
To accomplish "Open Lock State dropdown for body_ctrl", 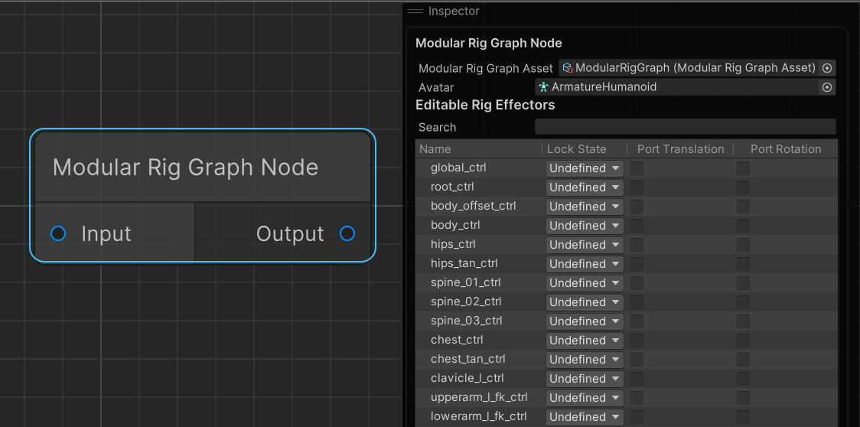I will [585, 226].
